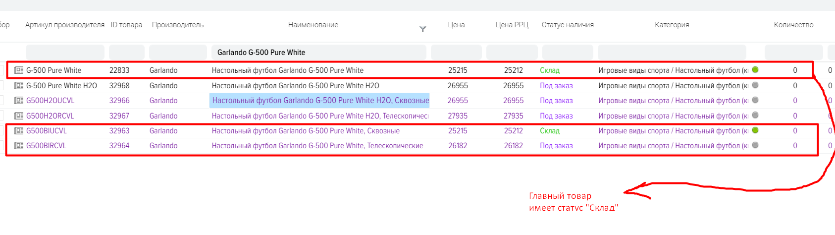Viewport: 835px width, 235px height.
Task: Focus the Артикул производителя filter field
Action: click(x=65, y=53)
